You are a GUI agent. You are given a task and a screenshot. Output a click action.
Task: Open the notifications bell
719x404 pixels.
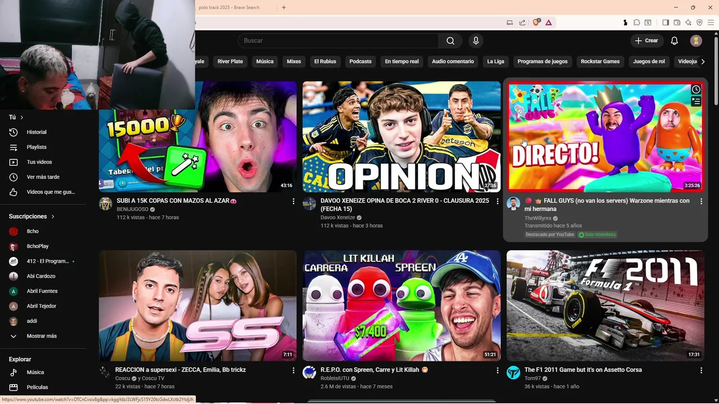click(675, 40)
